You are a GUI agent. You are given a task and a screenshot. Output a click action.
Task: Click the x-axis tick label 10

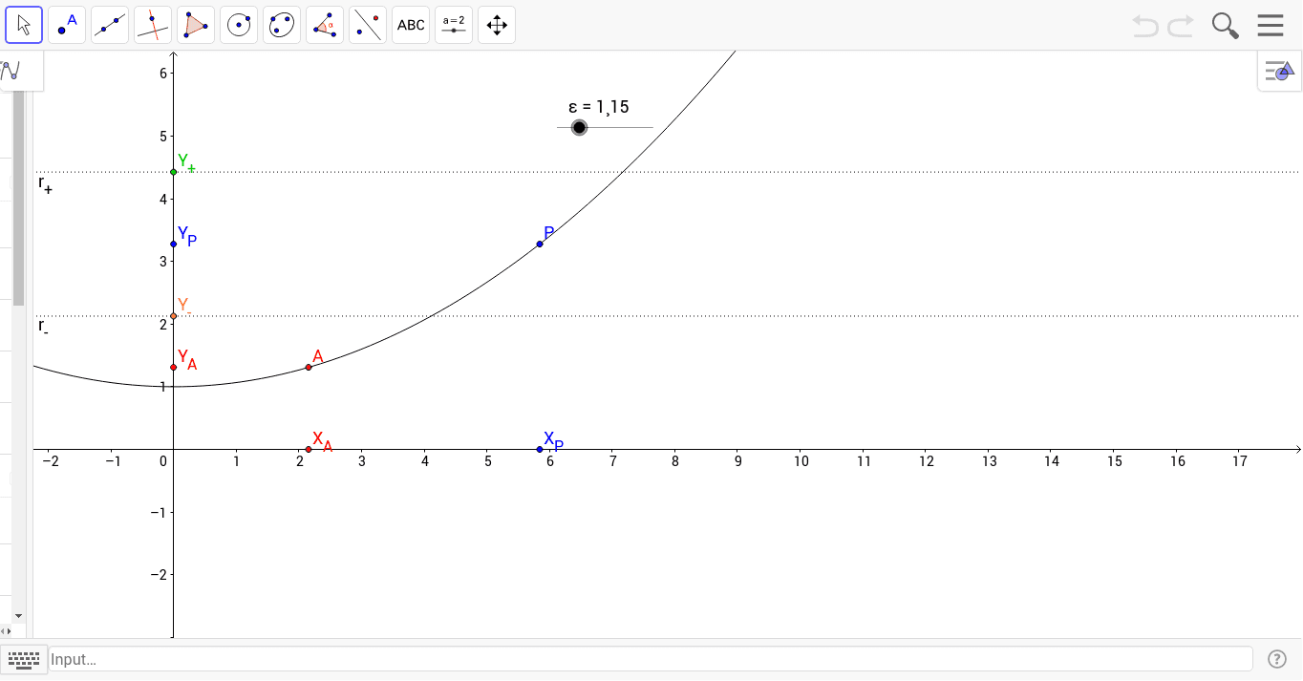801,461
